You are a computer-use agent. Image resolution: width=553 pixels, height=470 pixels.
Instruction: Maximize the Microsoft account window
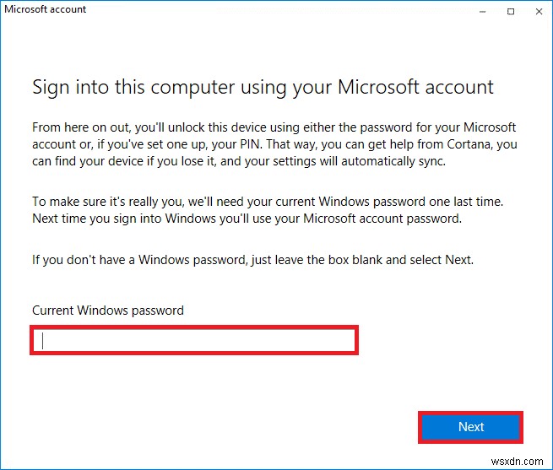(511, 11)
